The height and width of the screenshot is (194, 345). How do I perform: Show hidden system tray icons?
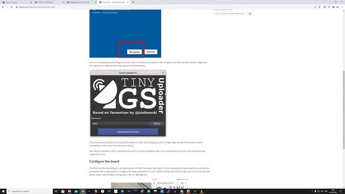(312, 191)
